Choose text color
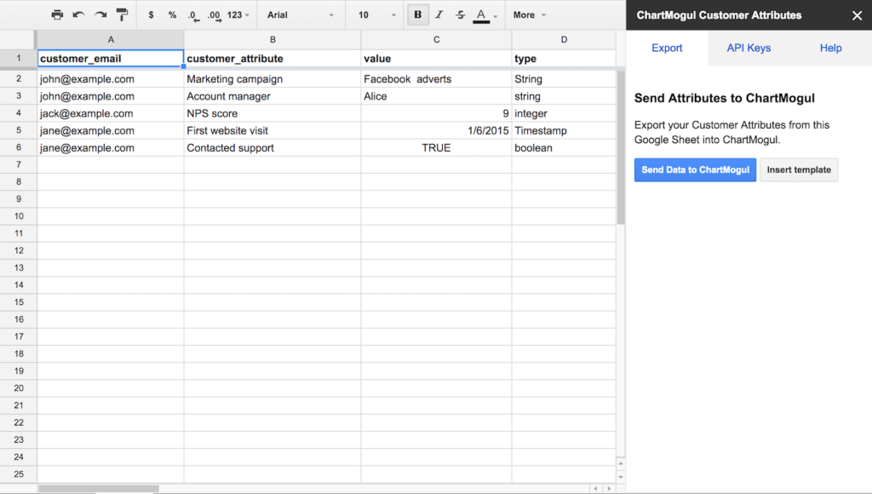This screenshot has width=872, height=494. tap(481, 15)
